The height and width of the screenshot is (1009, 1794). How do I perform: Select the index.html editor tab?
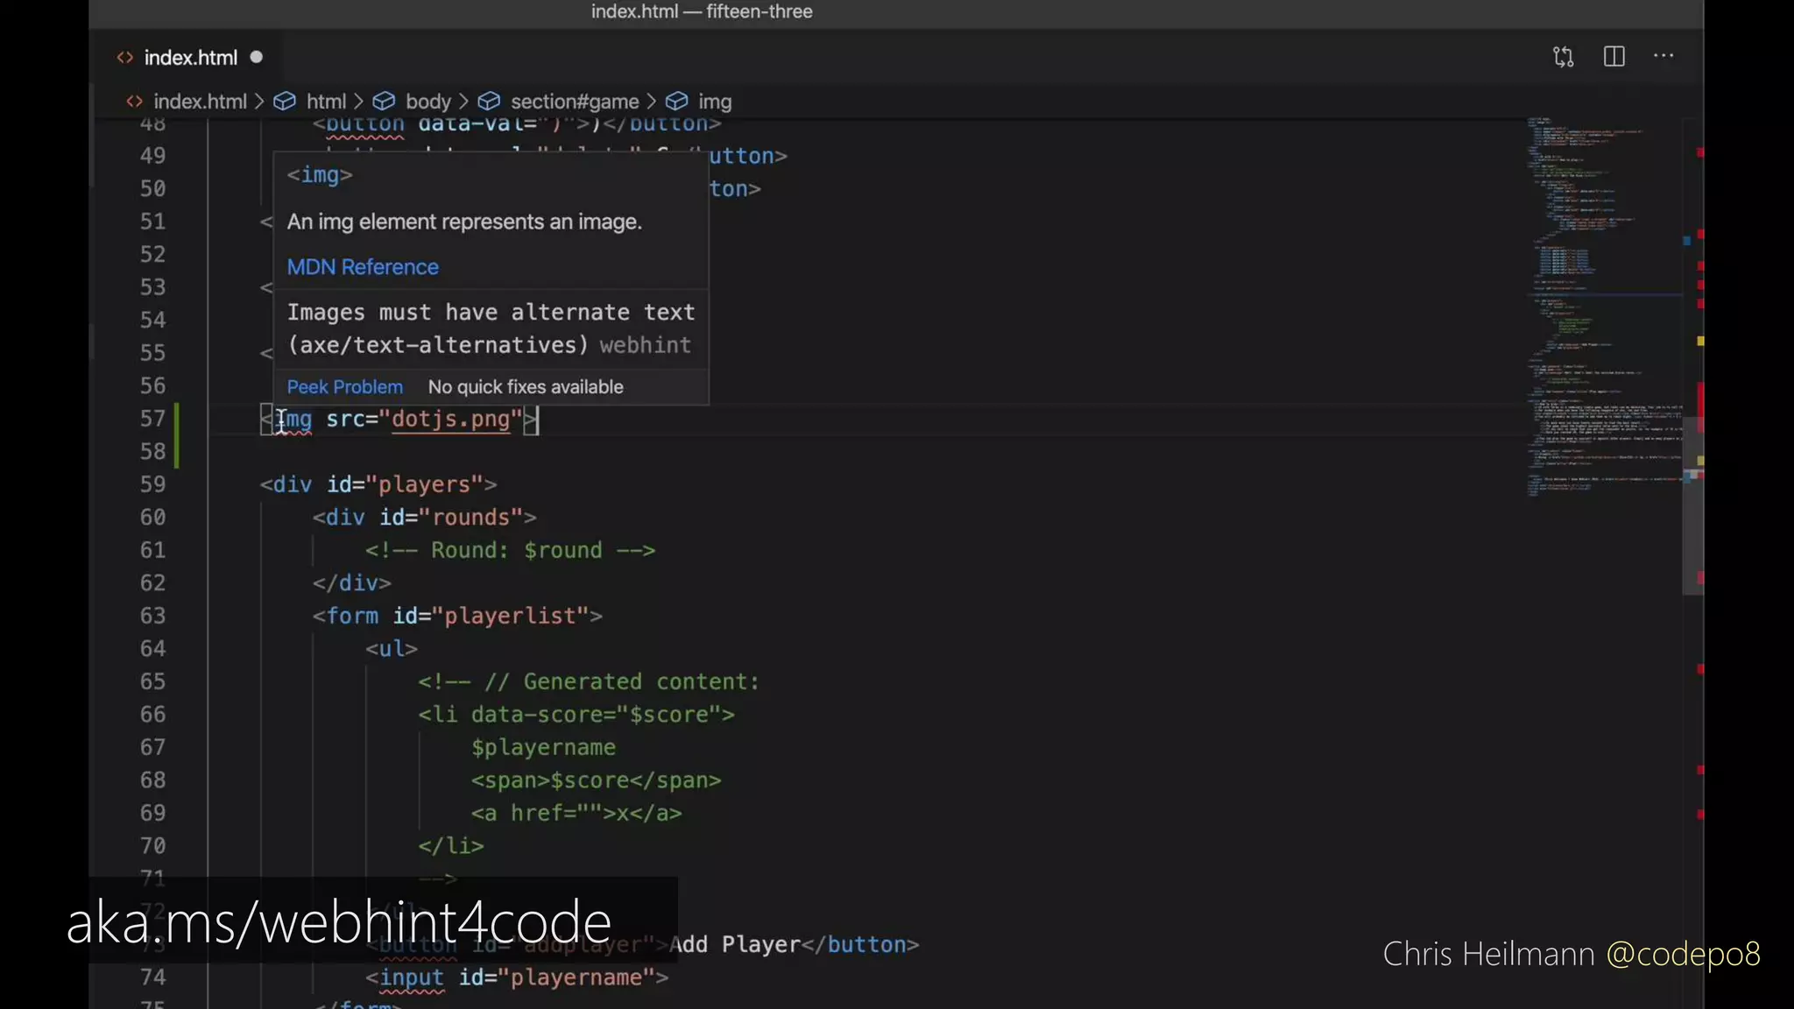pos(190,58)
